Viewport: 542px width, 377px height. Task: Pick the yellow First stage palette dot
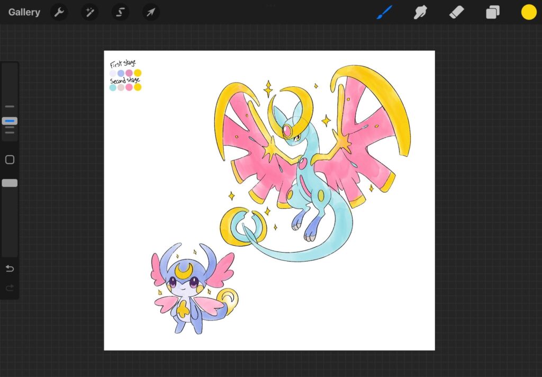coord(138,73)
